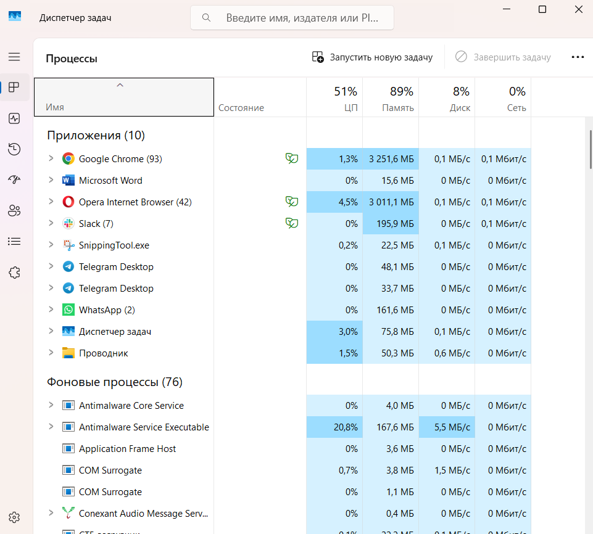
Task: Expand the Slack process group
Action: point(51,223)
